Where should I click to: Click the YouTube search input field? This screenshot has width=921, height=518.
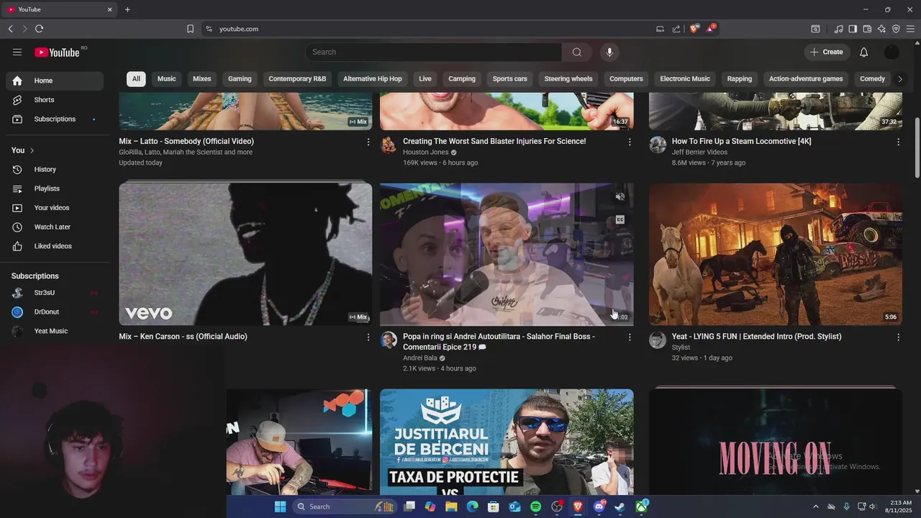point(434,52)
